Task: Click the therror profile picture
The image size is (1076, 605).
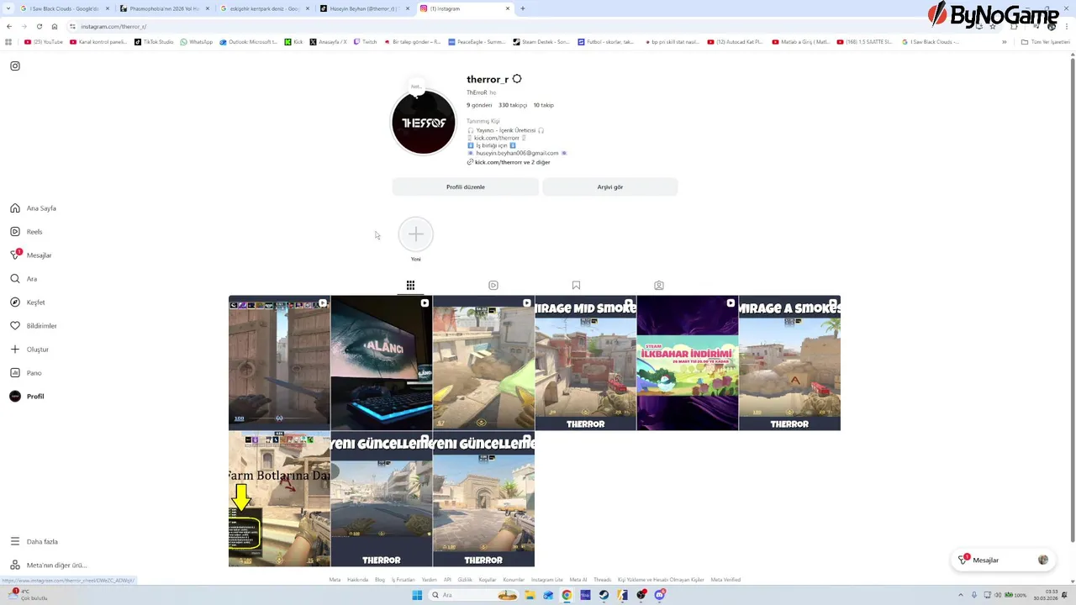Action: [x=424, y=123]
